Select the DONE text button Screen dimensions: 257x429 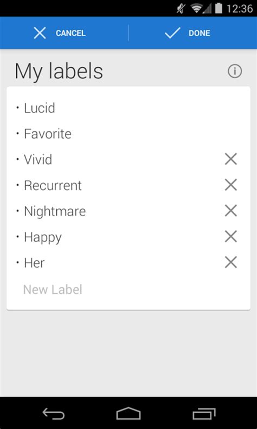click(x=200, y=33)
